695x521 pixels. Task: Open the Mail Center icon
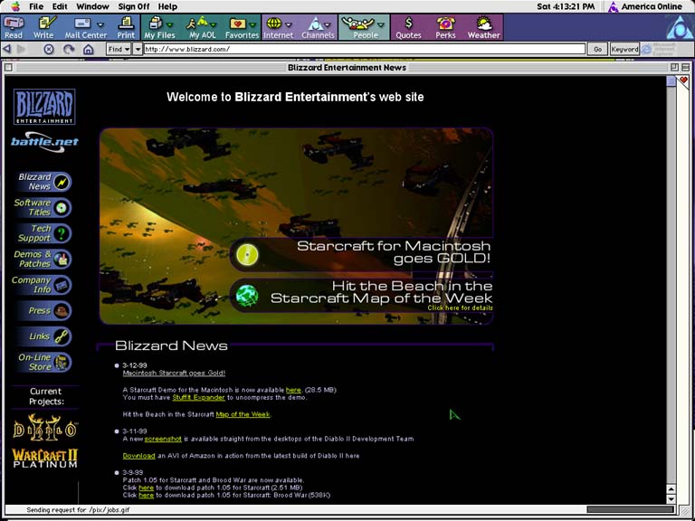click(x=82, y=27)
